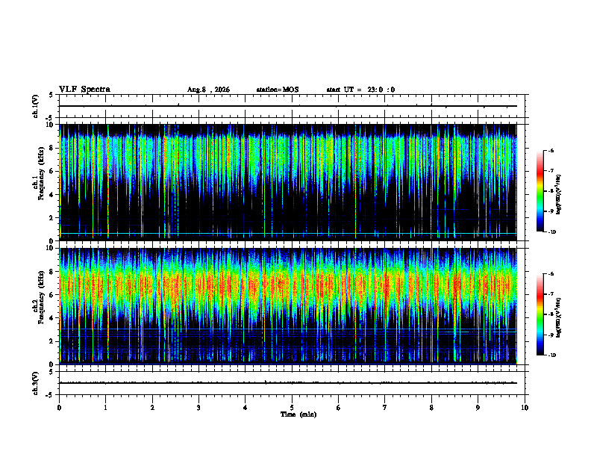Image resolution: width=591 pixels, height=457 pixels.
Task: Click time axis tick label '9'
Action: pyautogui.click(x=478, y=408)
